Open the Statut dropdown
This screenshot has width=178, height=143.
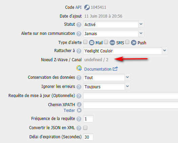point(114,24)
